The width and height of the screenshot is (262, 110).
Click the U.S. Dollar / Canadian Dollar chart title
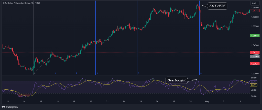coord(17,3)
